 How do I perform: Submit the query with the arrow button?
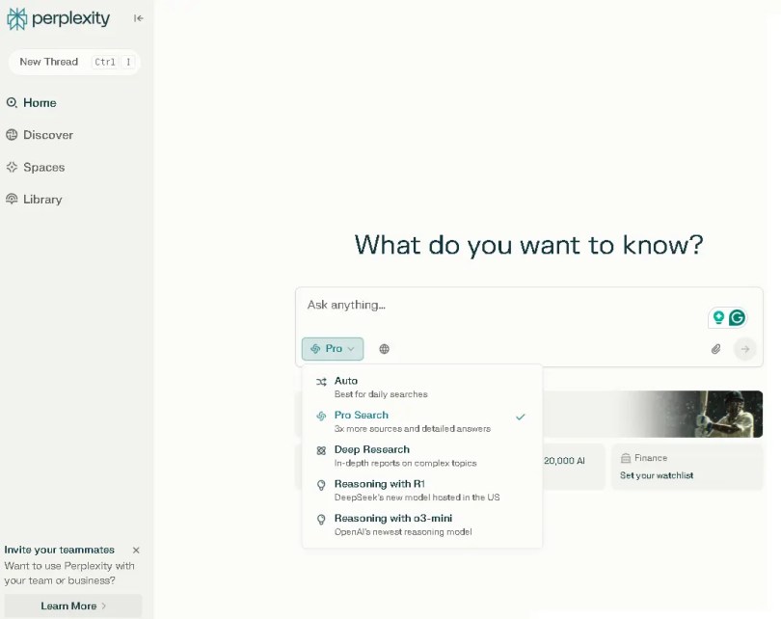point(744,349)
